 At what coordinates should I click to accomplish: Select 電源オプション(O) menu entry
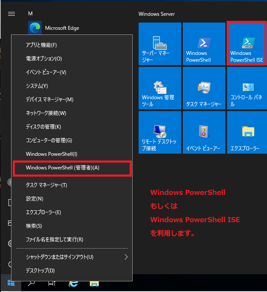point(72,59)
